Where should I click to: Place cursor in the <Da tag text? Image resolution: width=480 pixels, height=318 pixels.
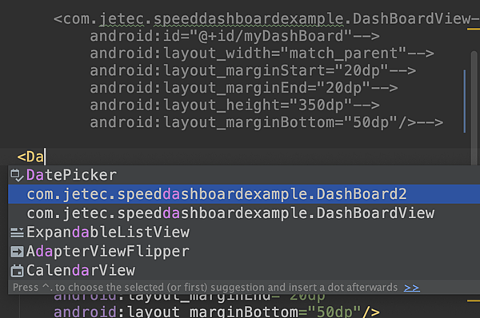click(x=30, y=157)
